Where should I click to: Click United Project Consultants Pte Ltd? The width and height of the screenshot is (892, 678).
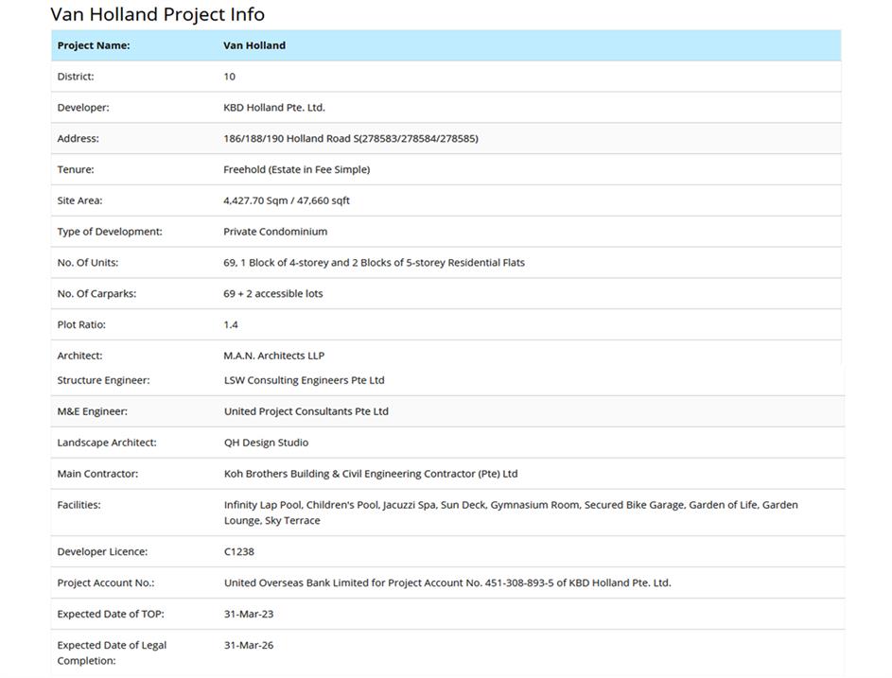click(x=306, y=411)
